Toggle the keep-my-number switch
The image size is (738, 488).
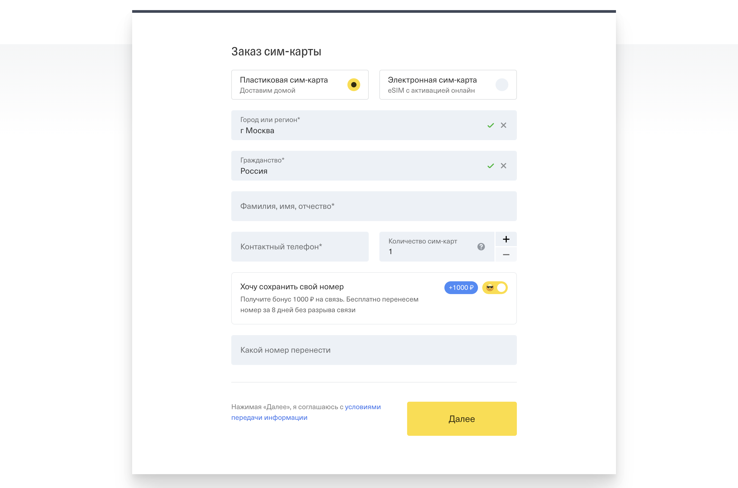pos(494,288)
